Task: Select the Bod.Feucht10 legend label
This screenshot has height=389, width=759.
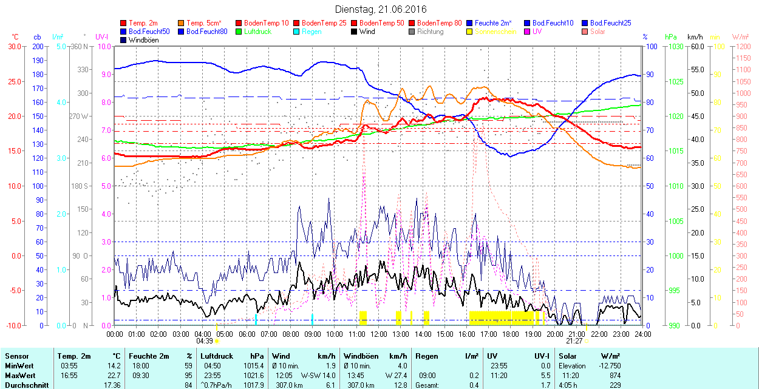Action: tap(553, 23)
